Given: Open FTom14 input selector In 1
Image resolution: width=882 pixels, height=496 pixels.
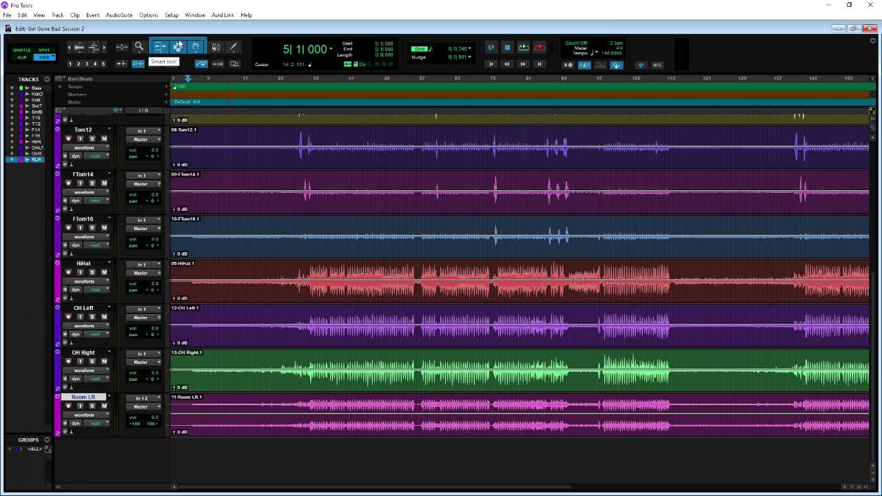Looking at the screenshot, I should (x=143, y=176).
